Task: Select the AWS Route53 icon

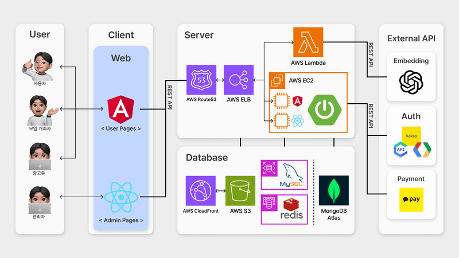Action: 201,80
